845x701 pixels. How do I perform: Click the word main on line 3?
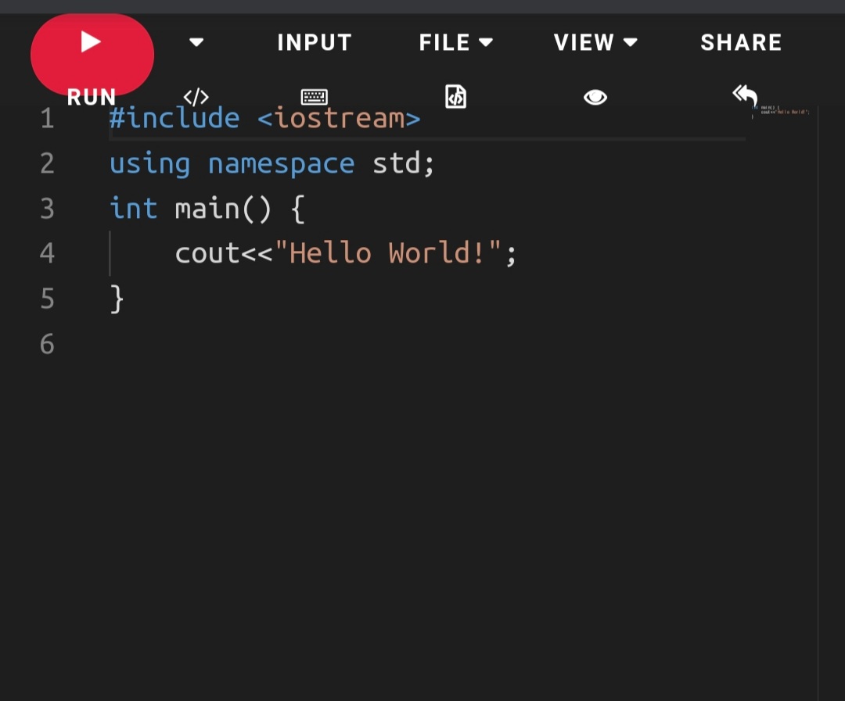(x=207, y=209)
